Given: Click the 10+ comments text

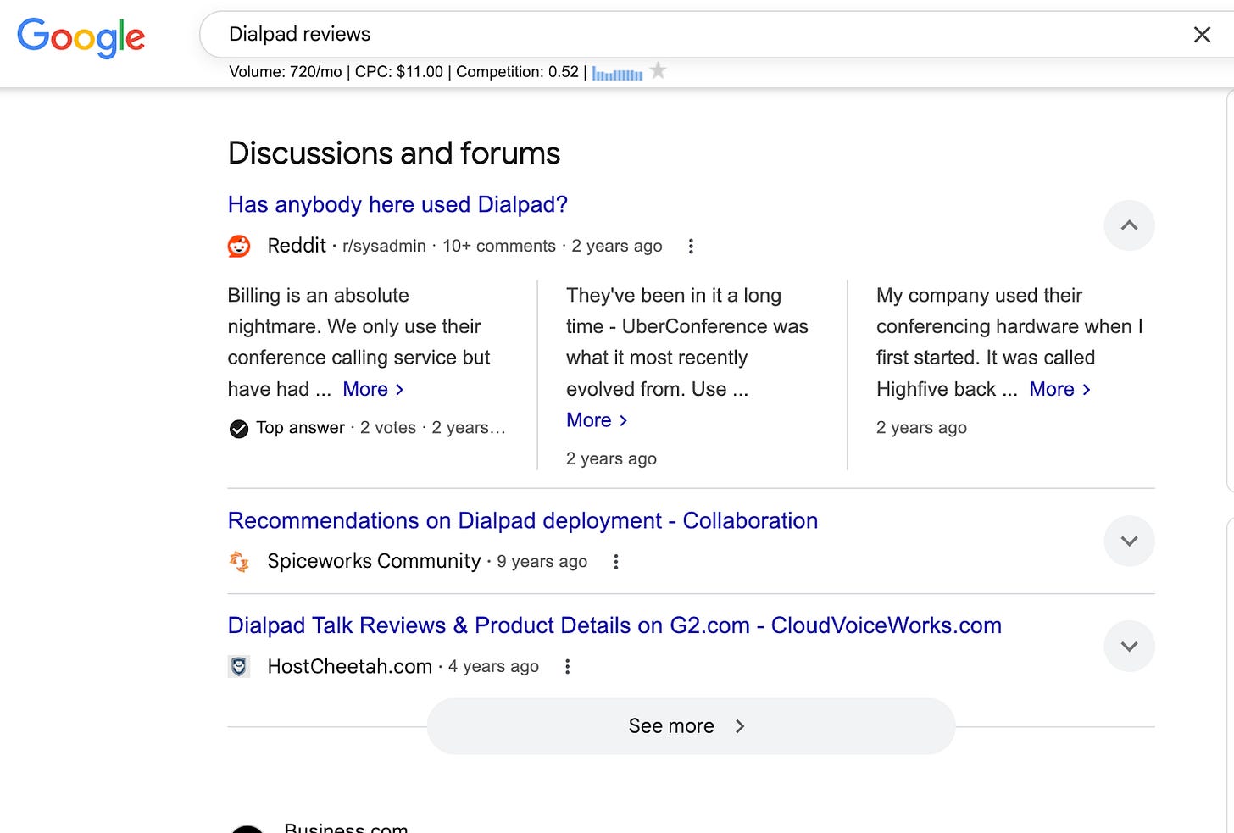Looking at the screenshot, I should pyautogui.click(x=499, y=246).
